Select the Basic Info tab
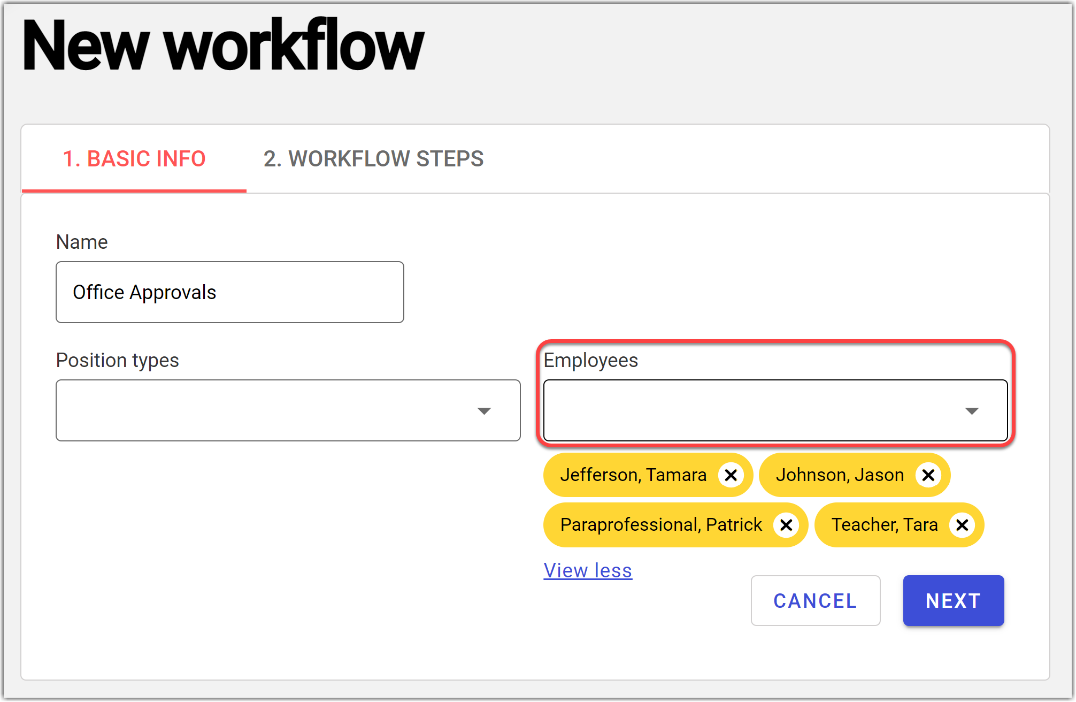Viewport: 1076px width, 702px height. [x=134, y=159]
